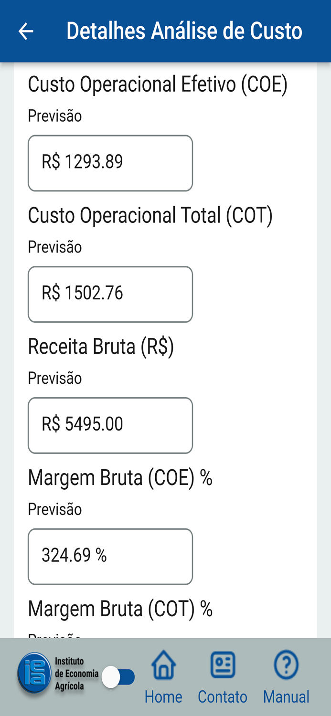Viewport: 331px width, 716px height.
Task: Select the COE Previsão field showing R$ 1293.89
Action: (x=110, y=163)
